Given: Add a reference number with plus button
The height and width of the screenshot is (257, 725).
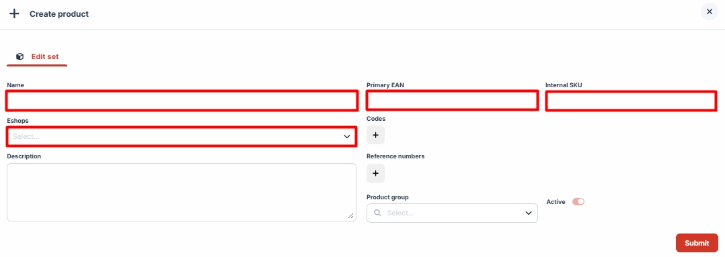Looking at the screenshot, I should click(x=375, y=174).
